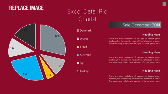Click the REPLACE IMAGE heading

tap(26, 8)
